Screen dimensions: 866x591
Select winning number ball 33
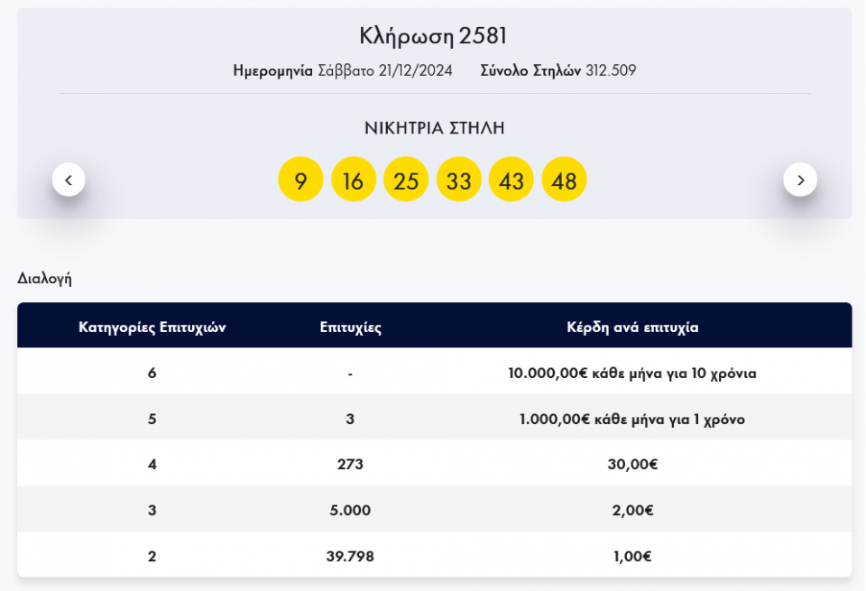click(x=458, y=180)
